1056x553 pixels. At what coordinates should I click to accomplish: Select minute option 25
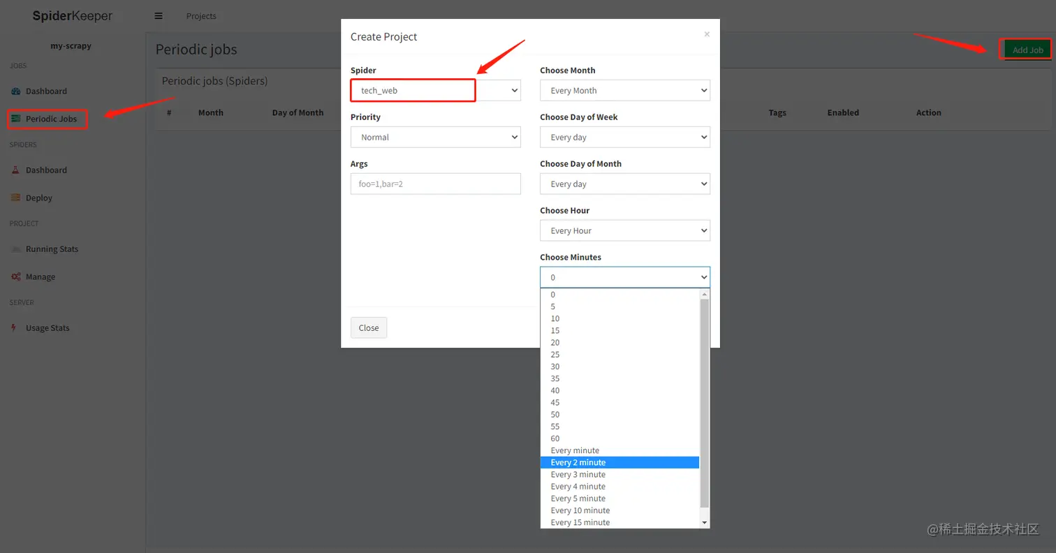[619, 355]
